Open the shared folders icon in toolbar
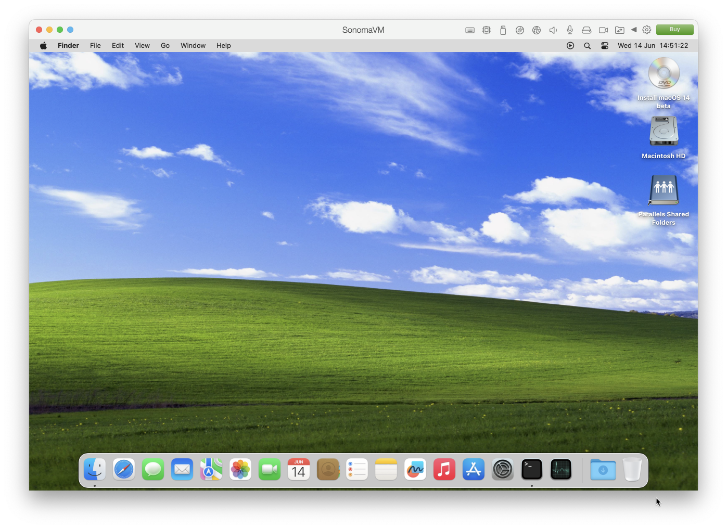Screen dimensions: 727x529 (620, 30)
